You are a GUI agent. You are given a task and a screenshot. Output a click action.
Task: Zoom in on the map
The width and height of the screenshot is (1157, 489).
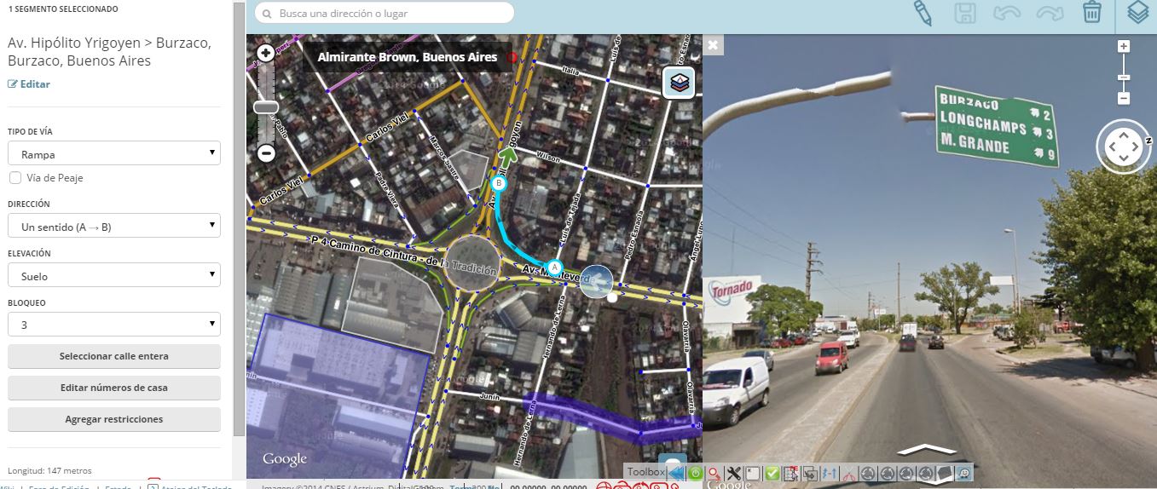point(266,53)
